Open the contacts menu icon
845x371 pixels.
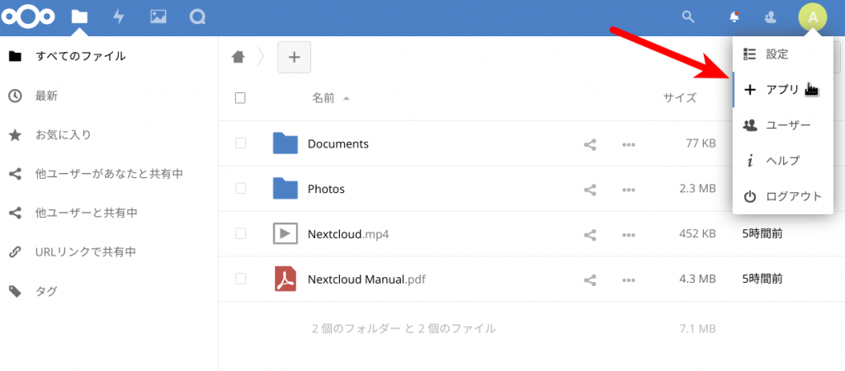[771, 17]
